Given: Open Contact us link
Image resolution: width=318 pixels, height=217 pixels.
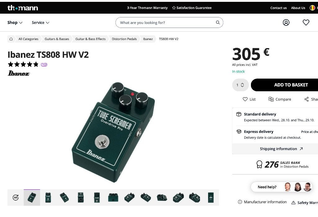Looking at the screenshot, I should pos(279,8).
